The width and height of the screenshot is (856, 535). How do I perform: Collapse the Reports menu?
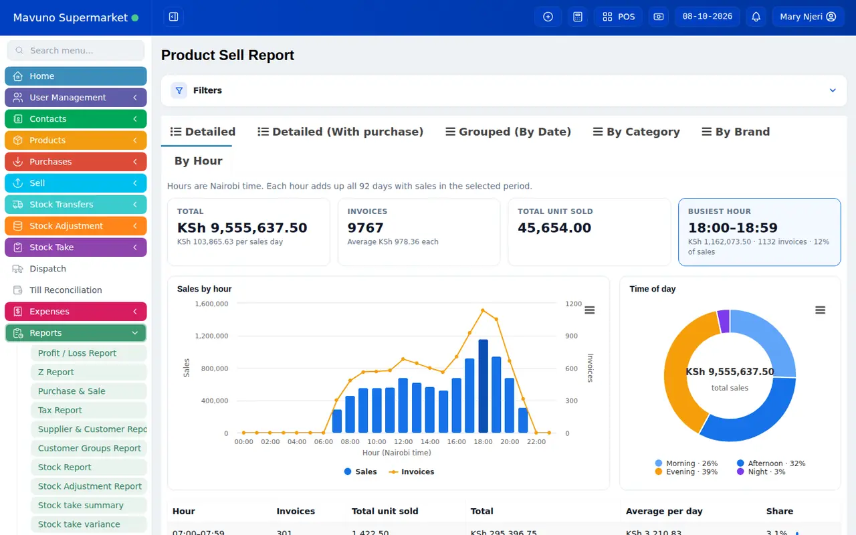76,333
